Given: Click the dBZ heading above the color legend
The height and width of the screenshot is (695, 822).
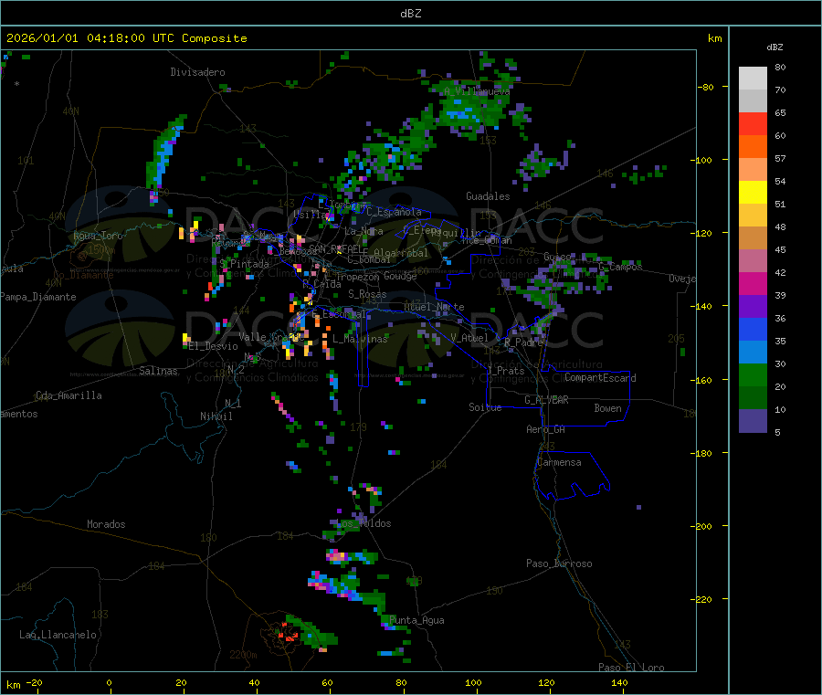Looking at the screenshot, I should coord(775,47).
